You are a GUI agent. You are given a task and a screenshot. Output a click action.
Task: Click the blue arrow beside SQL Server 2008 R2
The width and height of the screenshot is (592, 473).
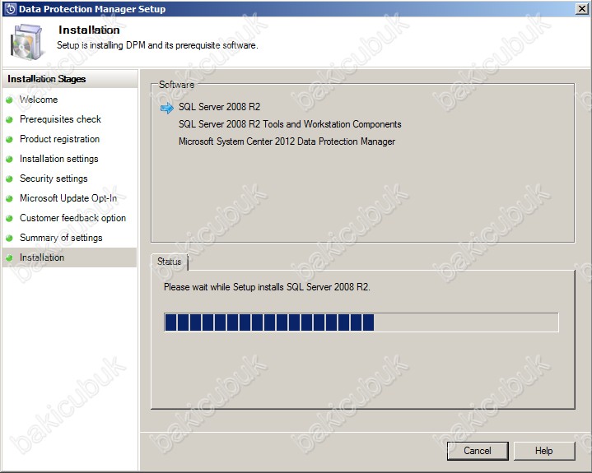click(x=166, y=108)
